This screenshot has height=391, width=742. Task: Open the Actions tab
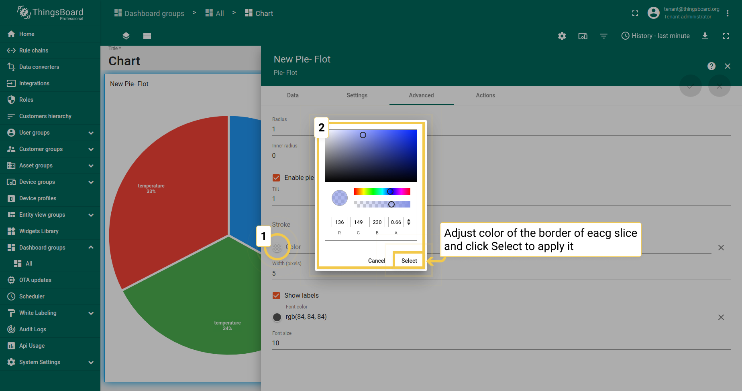tap(485, 95)
